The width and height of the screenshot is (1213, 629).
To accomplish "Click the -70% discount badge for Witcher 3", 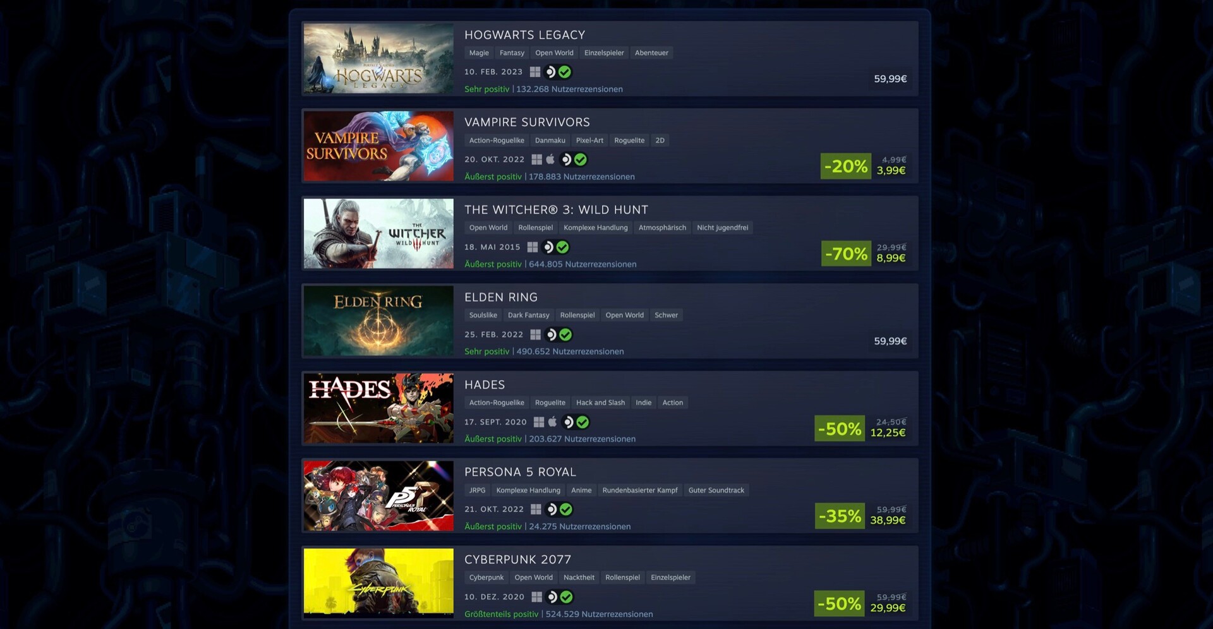I will click(x=846, y=253).
